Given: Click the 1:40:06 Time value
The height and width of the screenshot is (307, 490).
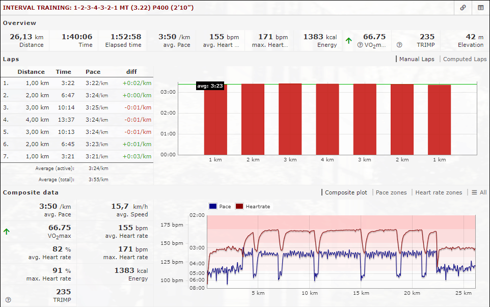Looking at the screenshot, I should [x=77, y=37].
